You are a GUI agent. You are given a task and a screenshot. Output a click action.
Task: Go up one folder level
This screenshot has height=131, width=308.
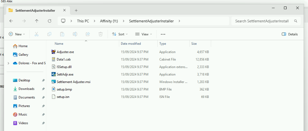[37, 21]
